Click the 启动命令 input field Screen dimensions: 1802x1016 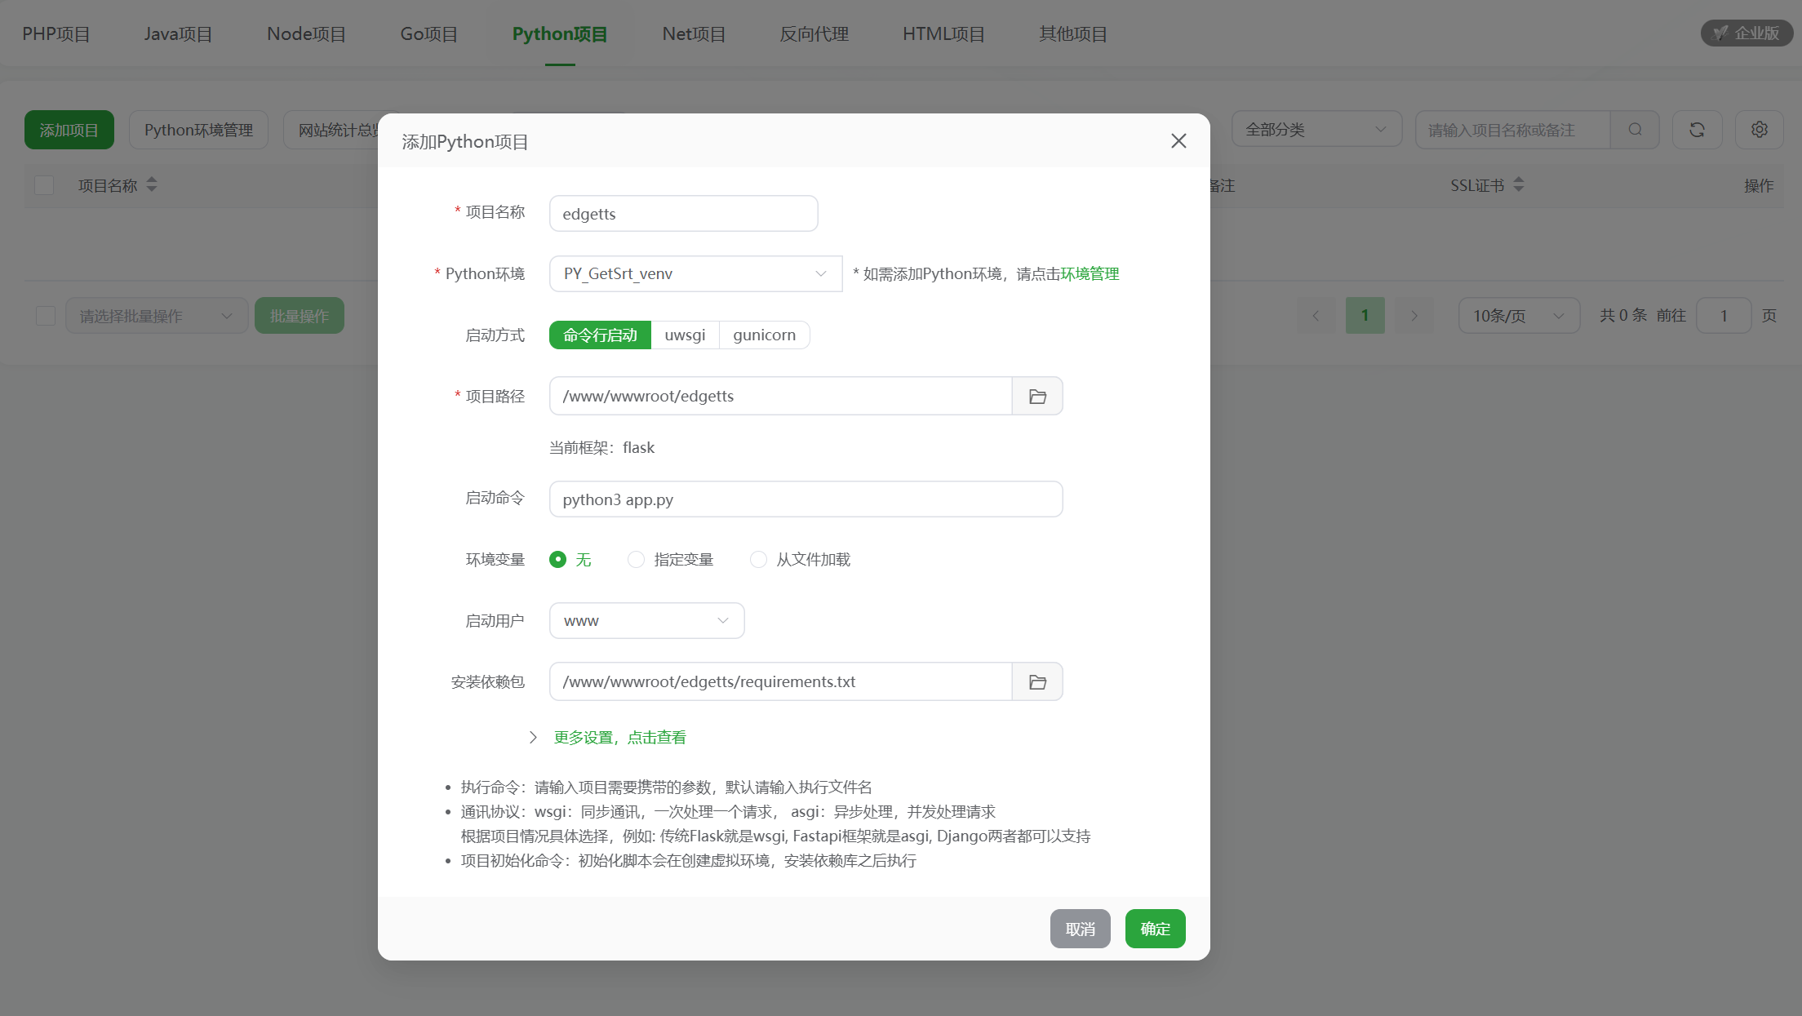[x=806, y=499]
